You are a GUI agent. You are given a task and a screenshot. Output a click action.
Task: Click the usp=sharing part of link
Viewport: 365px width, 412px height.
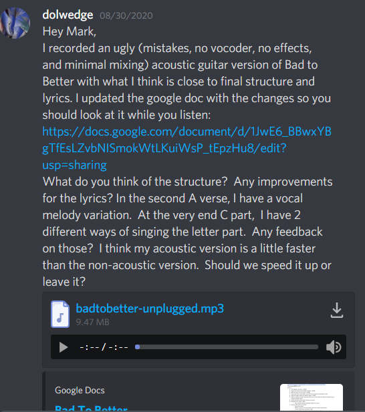click(74, 165)
